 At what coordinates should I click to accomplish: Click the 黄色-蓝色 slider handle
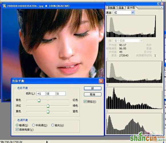pos(48,111)
